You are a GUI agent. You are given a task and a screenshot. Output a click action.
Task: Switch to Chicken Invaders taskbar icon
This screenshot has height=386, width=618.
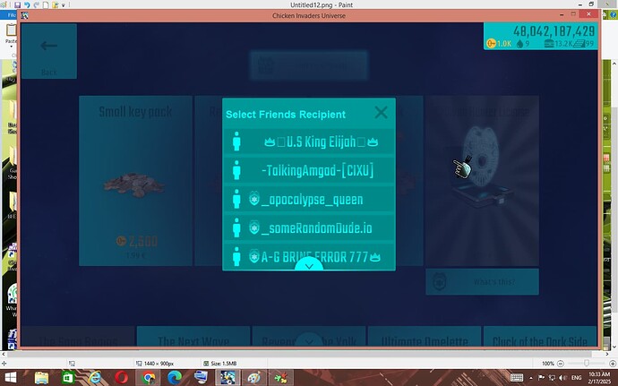[227, 377]
